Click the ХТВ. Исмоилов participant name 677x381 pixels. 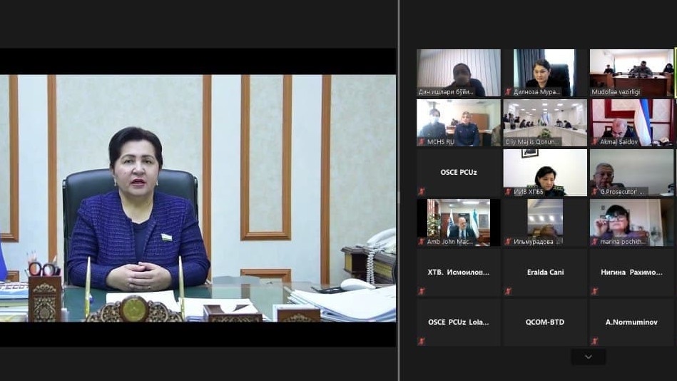pyautogui.click(x=459, y=273)
